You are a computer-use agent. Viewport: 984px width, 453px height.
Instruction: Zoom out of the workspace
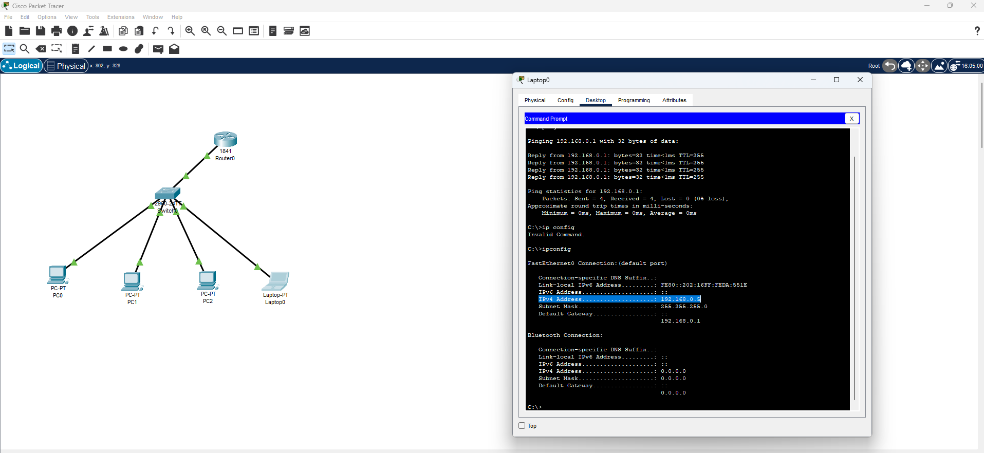222,31
